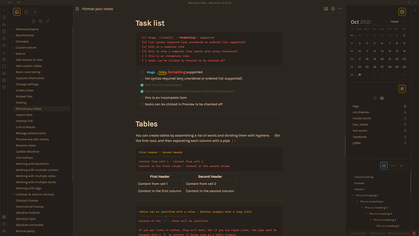Check the '#tags, links, formatting supported' task
The width and height of the screenshot is (419, 236).
click(x=142, y=72)
